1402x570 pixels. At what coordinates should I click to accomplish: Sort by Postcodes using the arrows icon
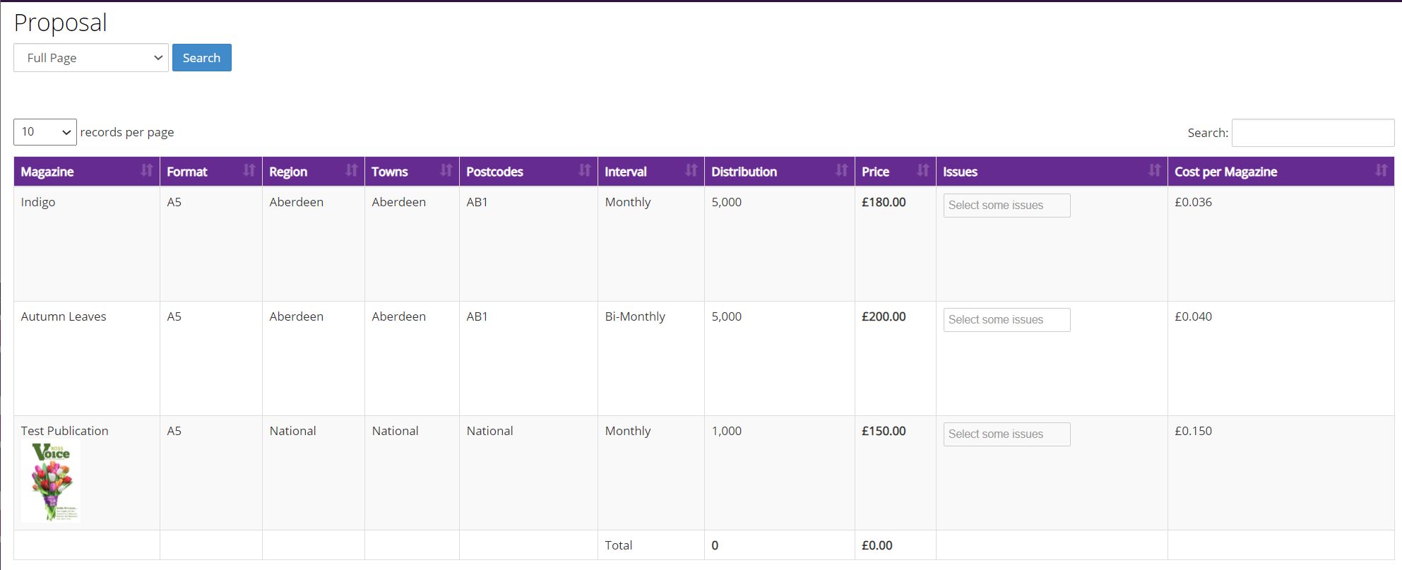(x=584, y=170)
